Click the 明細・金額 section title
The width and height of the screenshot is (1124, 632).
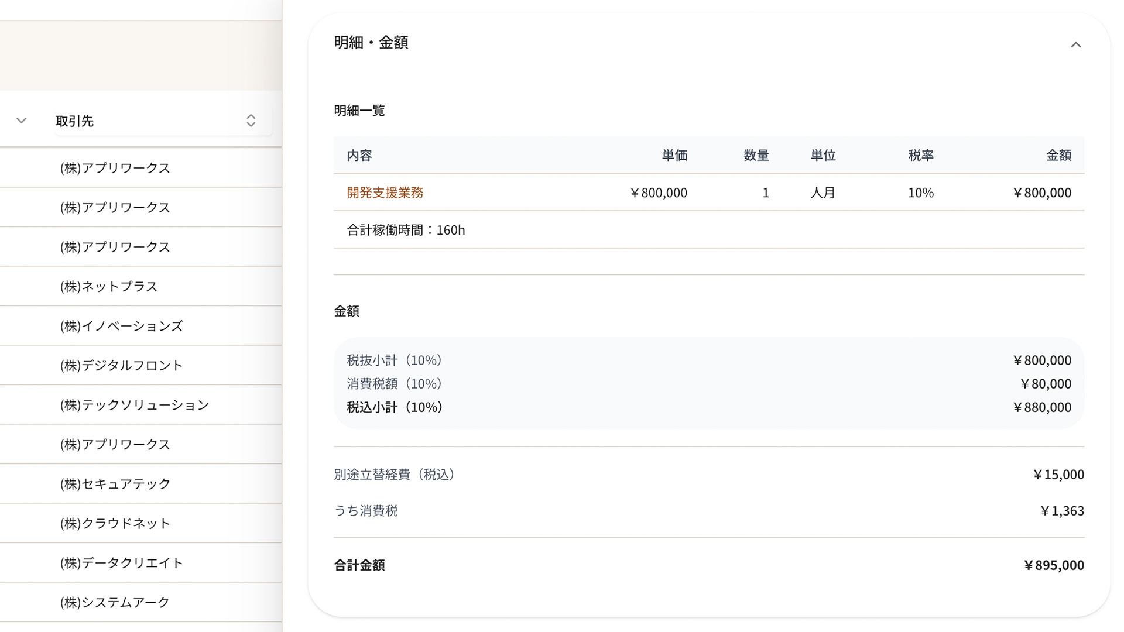(x=371, y=43)
